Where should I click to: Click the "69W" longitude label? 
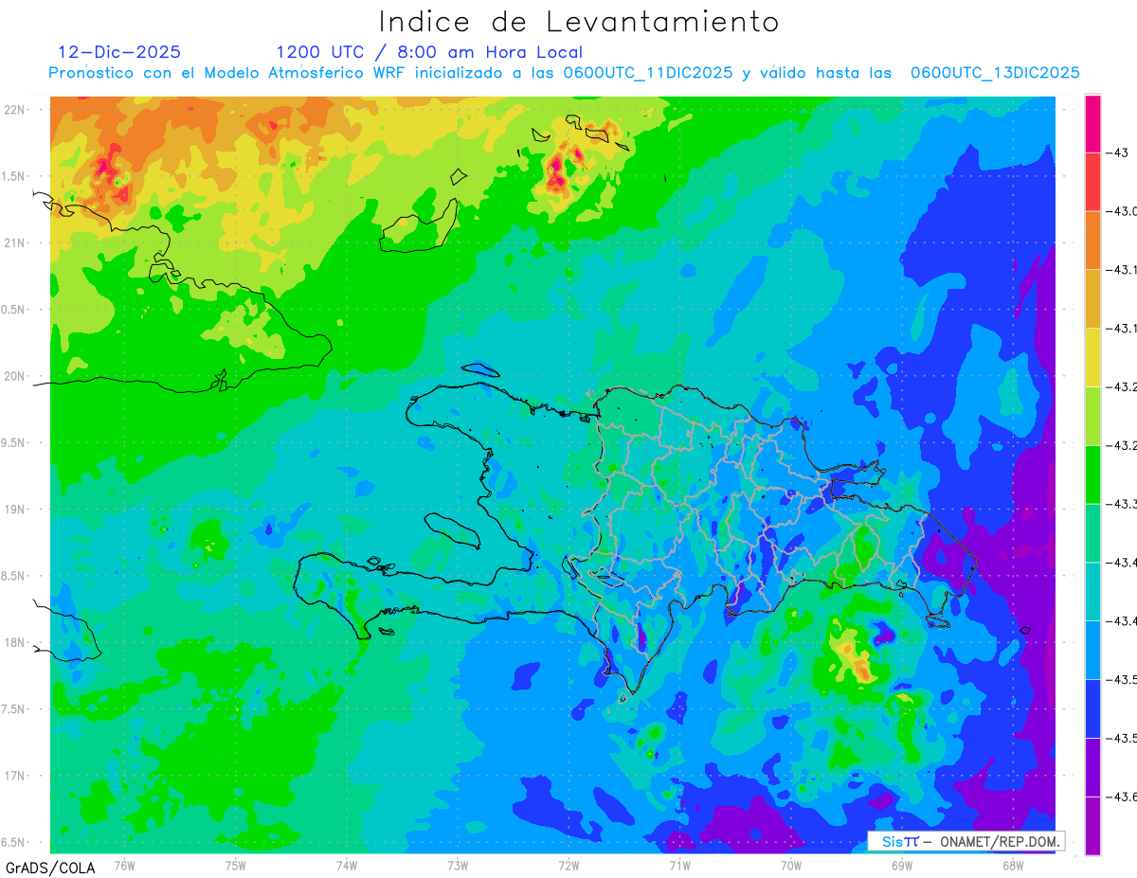(902, 865)
